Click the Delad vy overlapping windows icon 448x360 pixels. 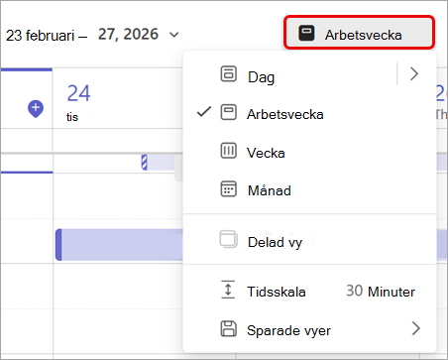click(229, 239)
